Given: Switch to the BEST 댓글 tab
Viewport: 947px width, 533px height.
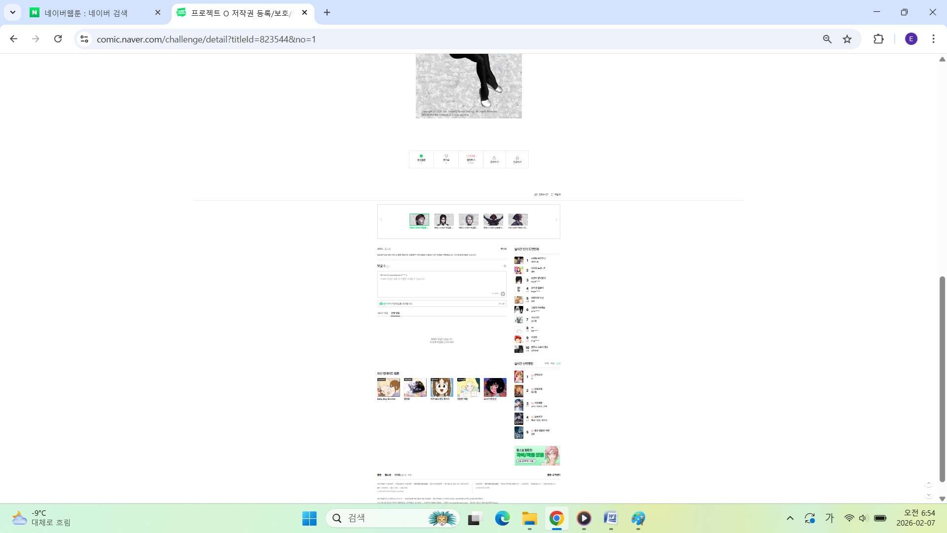Looking at the screenshot, I should tap(382, 313).
